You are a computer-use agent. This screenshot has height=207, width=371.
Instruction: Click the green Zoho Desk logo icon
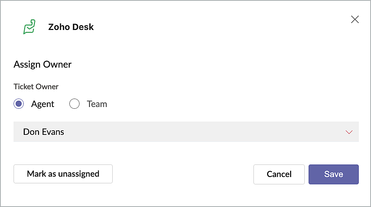29,27
